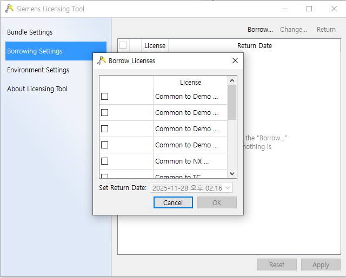Click the Return Date column header
Image resolution: width=346 pixels, height=278 pixels.
click(255, 45)
